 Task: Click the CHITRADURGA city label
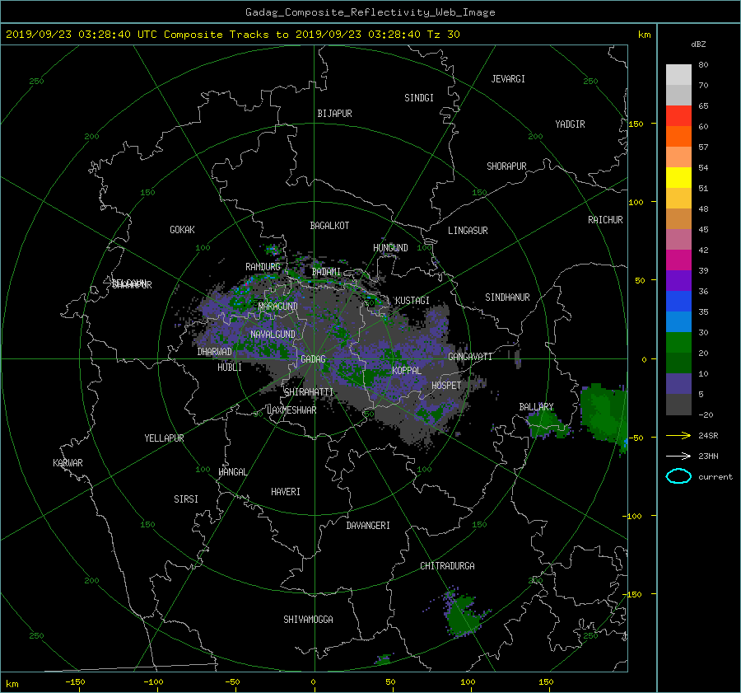tap(447, 566)
